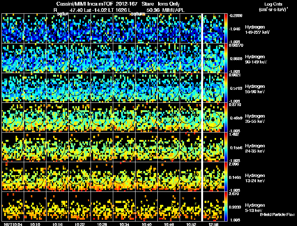The height and width of the screenshot is (226, 297).
Task: Click the color scale value '0.8600'
Action: click(x=236, y=59)
